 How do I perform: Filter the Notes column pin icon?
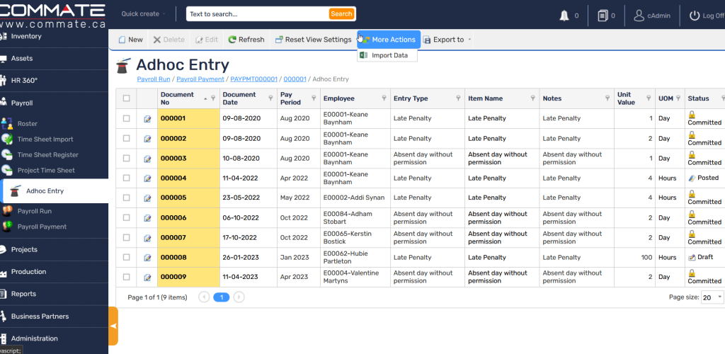[607, 98]
